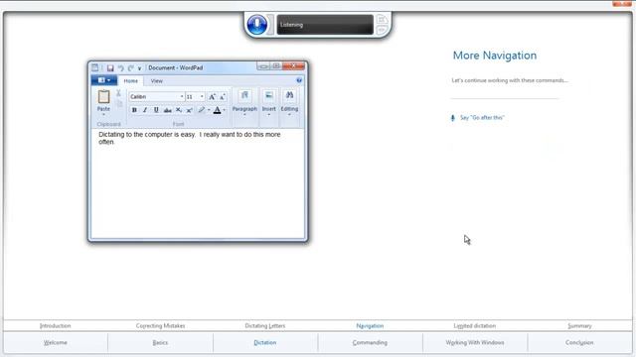Click the Cut scissors icon
Screen dimensions: 636x357
pos(118,93)
